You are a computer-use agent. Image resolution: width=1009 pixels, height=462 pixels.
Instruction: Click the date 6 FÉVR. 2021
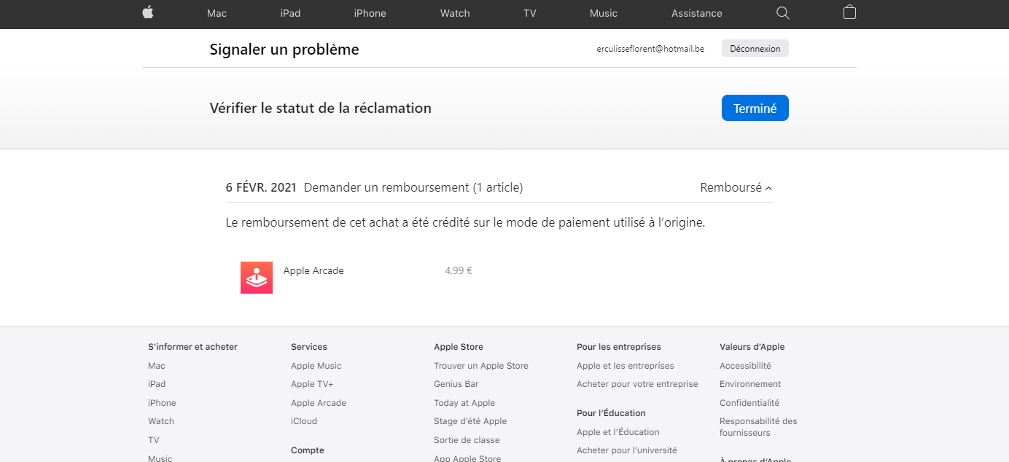click(261, 187)
